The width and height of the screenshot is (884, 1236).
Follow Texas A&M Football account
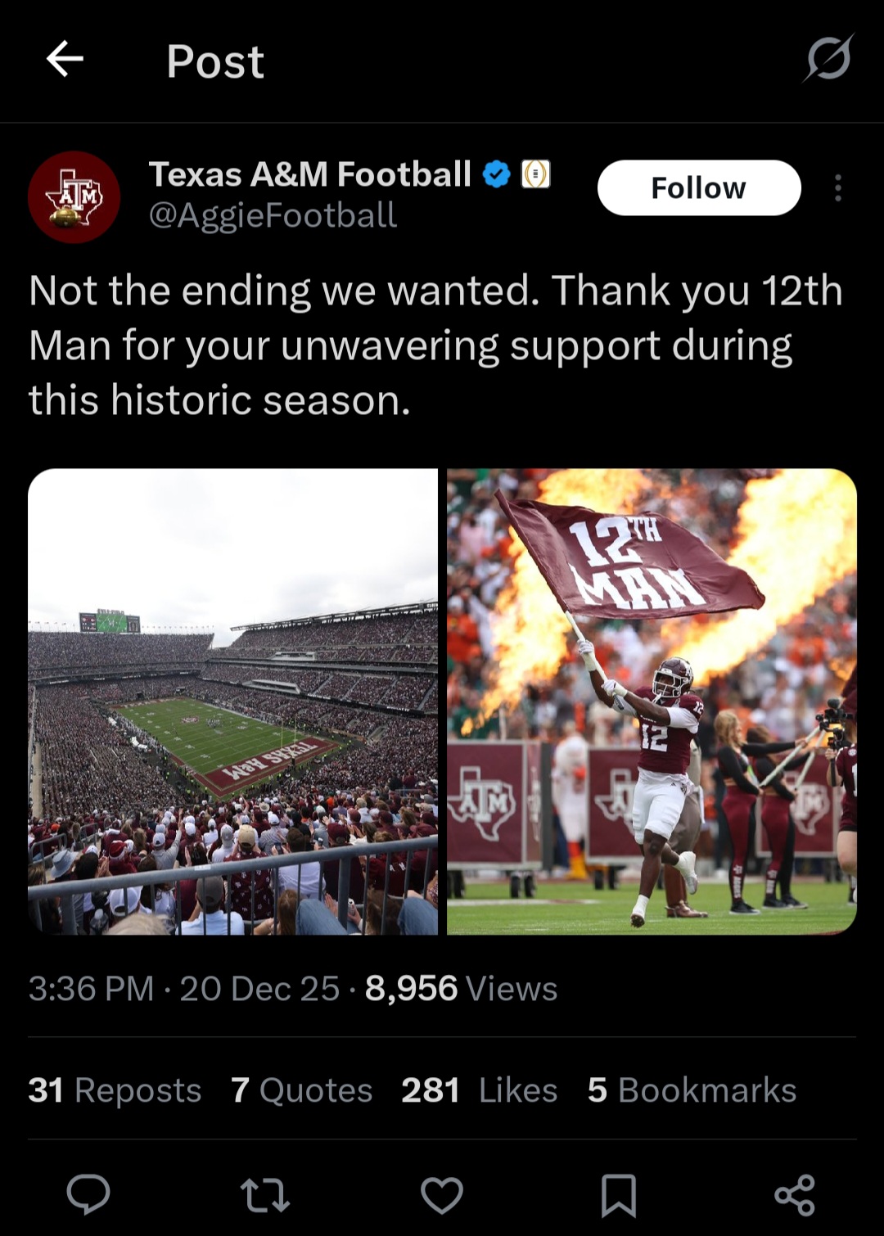(699, 188)
